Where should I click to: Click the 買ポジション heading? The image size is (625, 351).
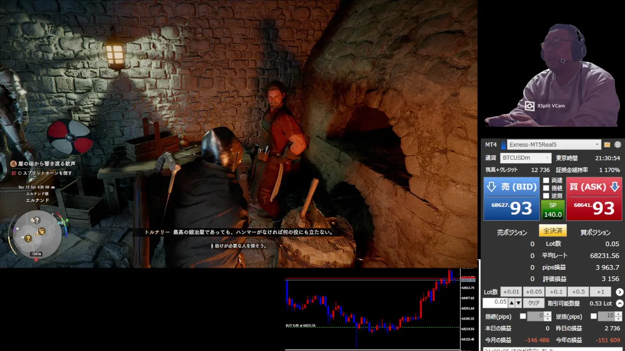(595, 233)
